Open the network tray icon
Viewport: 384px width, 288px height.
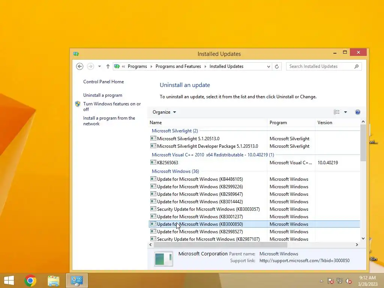click(x=340, y=281)
